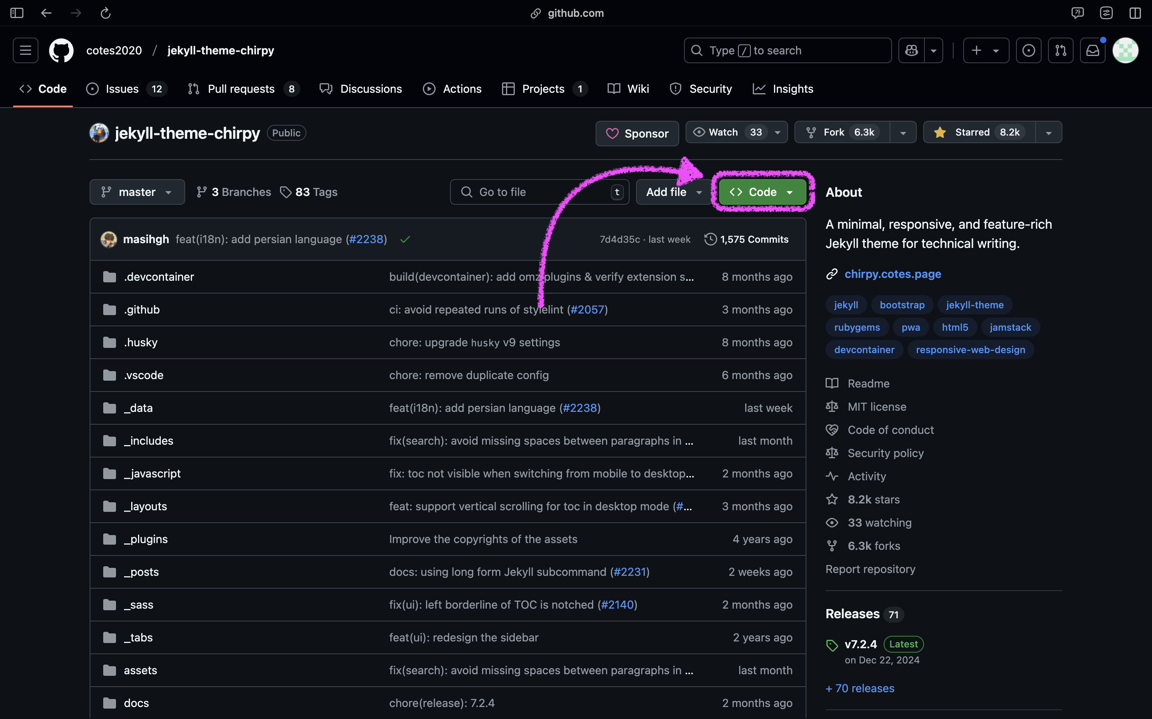Switch to the Discussions tab
Image resolution: width=1152 pixels, height=719 pixels.
360,89
